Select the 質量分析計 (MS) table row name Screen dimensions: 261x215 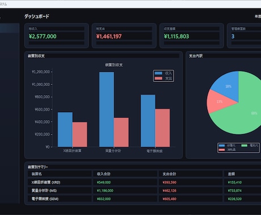click(44, 191)
